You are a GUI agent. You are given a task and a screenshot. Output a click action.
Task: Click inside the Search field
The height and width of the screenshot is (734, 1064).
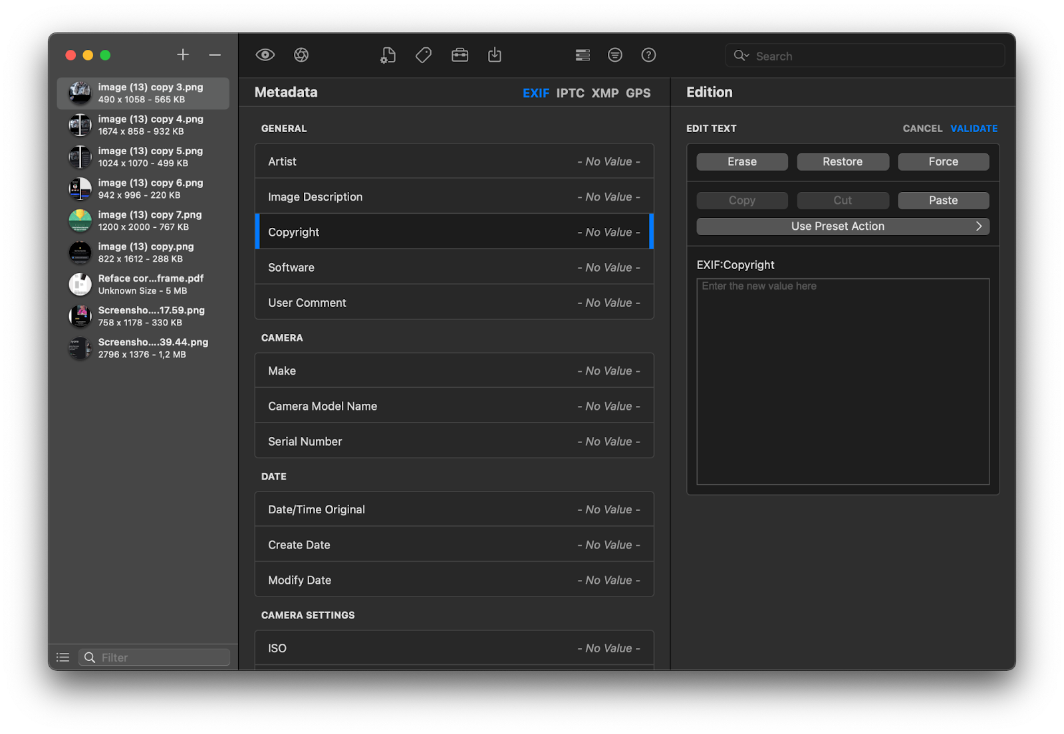pos(864,56)
